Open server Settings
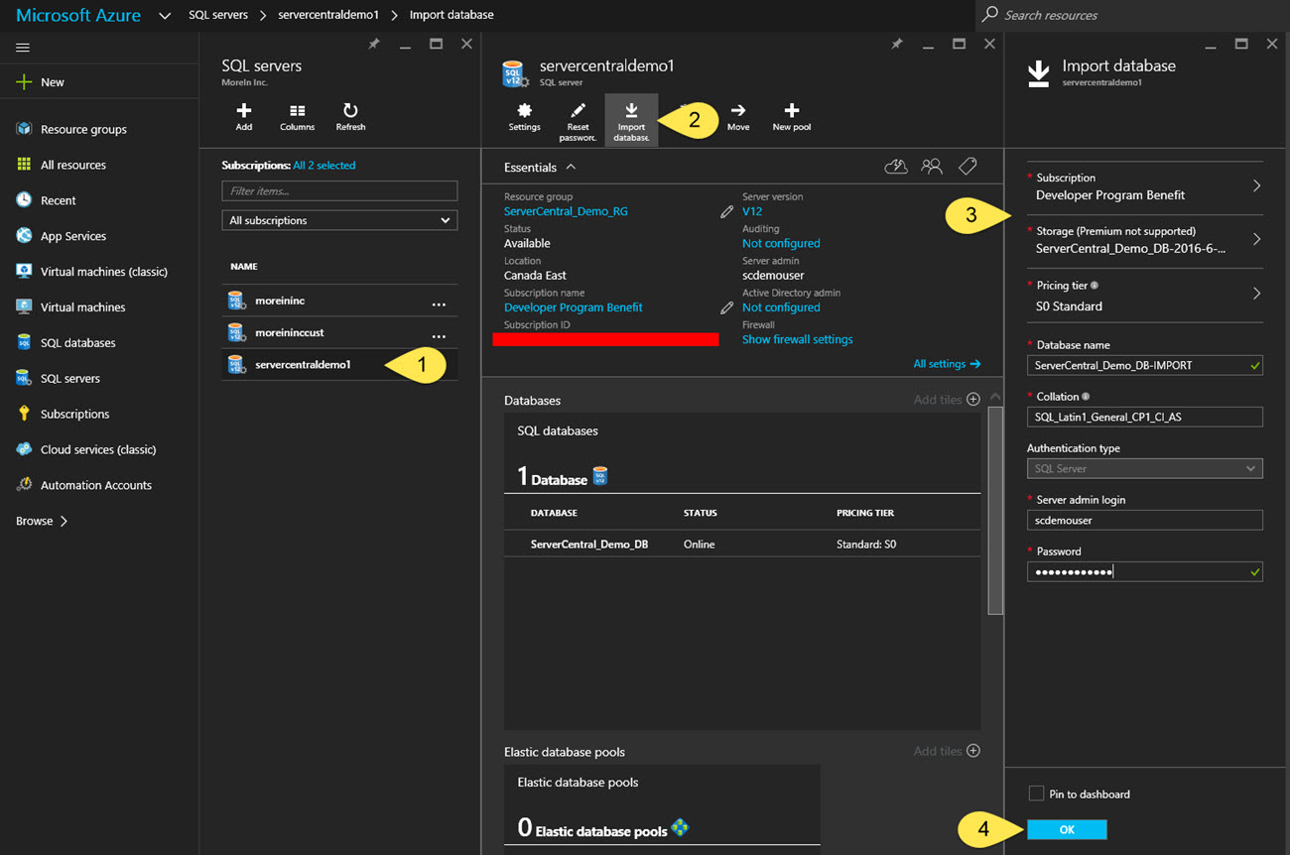Screen dimensions: 1290x855 click(524, 118)
